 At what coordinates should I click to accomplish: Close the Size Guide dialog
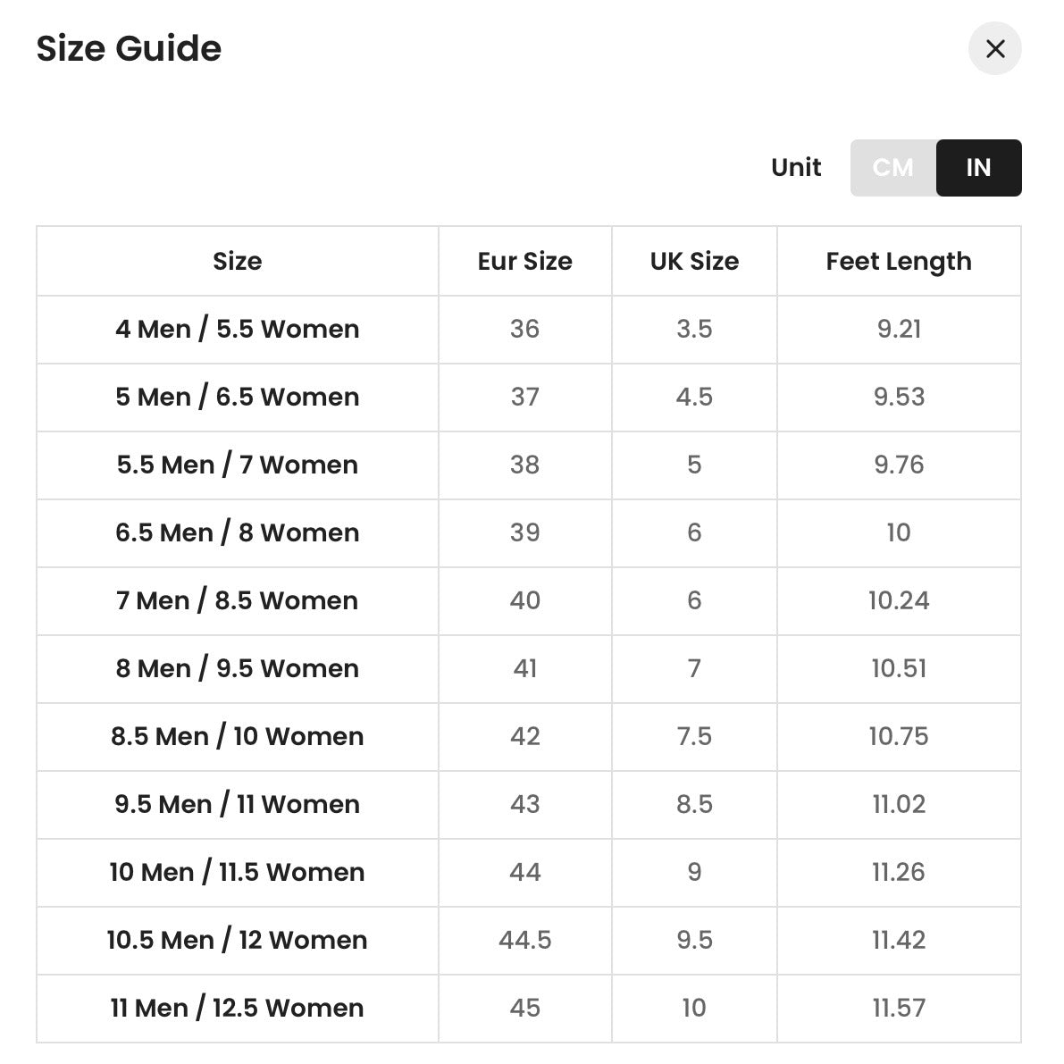tap(994, 49)
